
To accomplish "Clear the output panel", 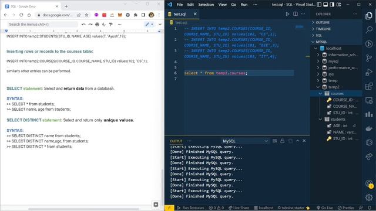I will pos(274,141).
